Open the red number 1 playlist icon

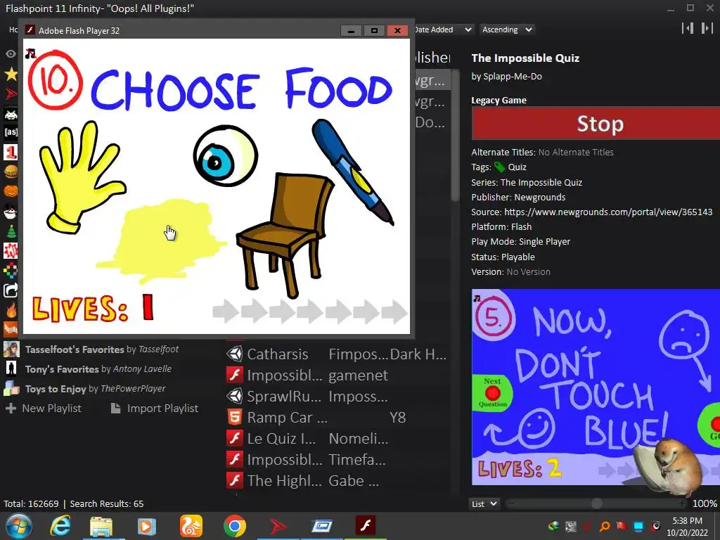pos(11,152)
